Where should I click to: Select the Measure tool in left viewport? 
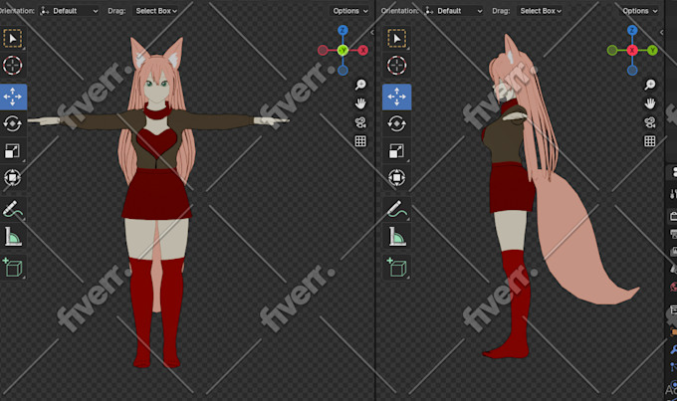click(x=13, y=237)
